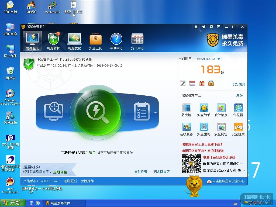Viewport: 276px width, 207px height.
Task: Select the WinKawaks desktop icon
Action: [53, 7]
